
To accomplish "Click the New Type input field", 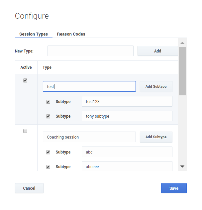I will coord(90,51).
